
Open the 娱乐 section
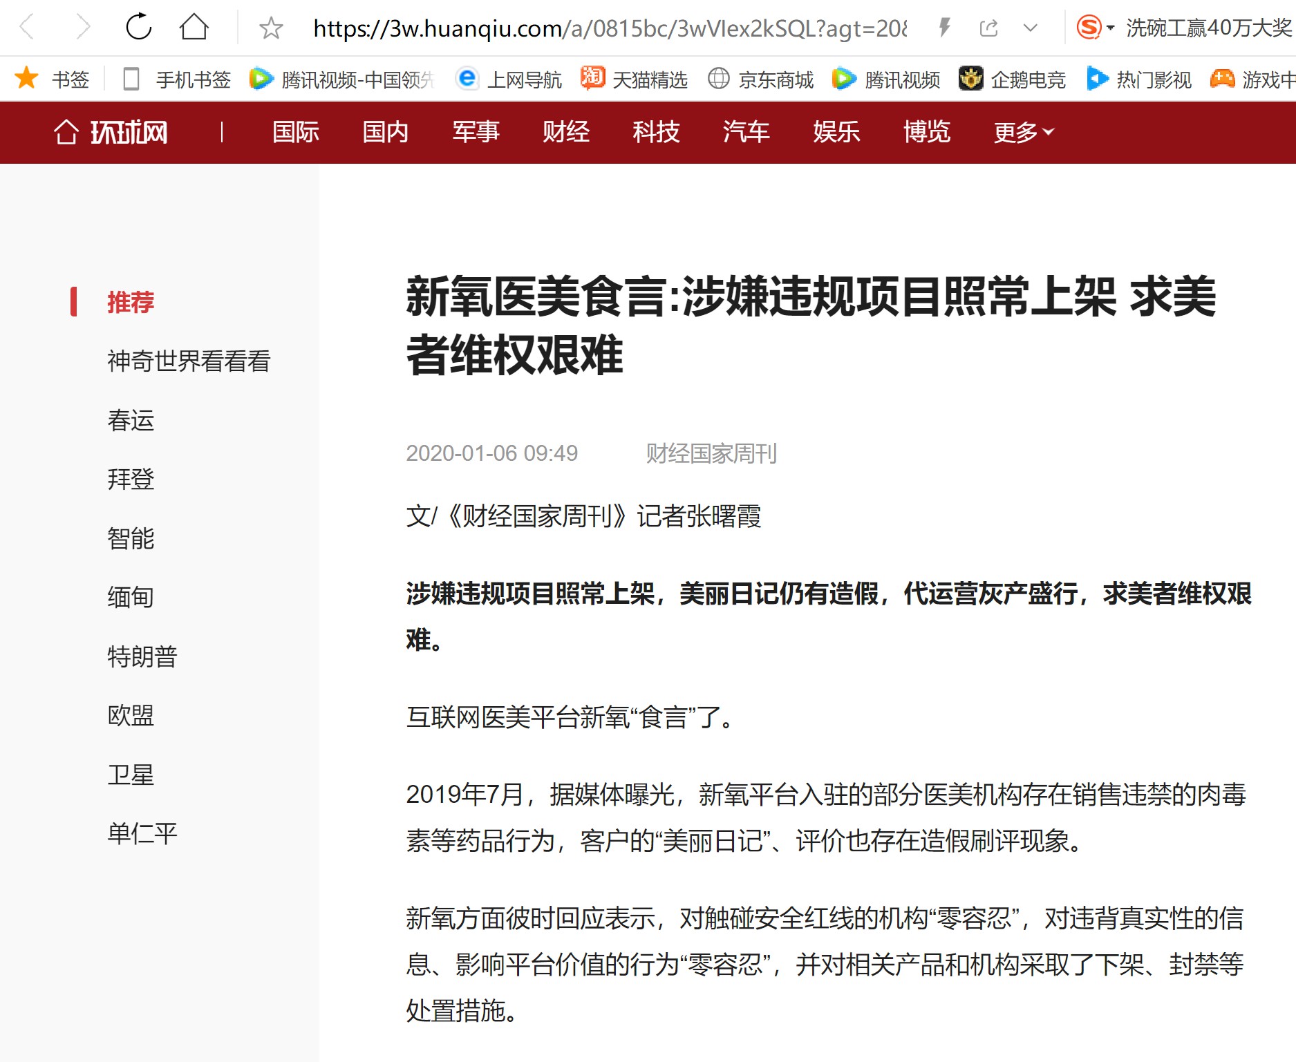tap(837, 132)
